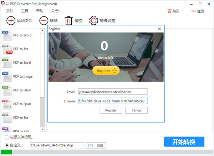Viewport: 214px width, 156px height.
Task: Select the PDF to Txt OCR icon
Action: 7,49
